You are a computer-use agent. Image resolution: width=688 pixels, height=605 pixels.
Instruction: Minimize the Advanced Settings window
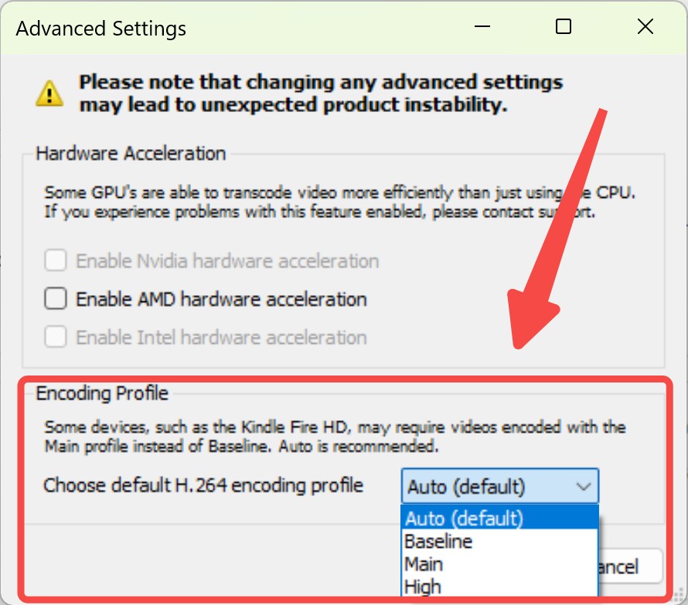(482, 27)
